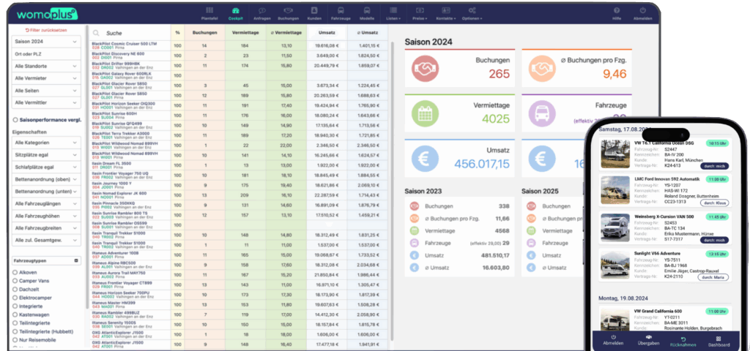Sort by the Buchungen column header
Image resolution: width=750 pixels, height=351 pixels.
click(x=204, y=33)
